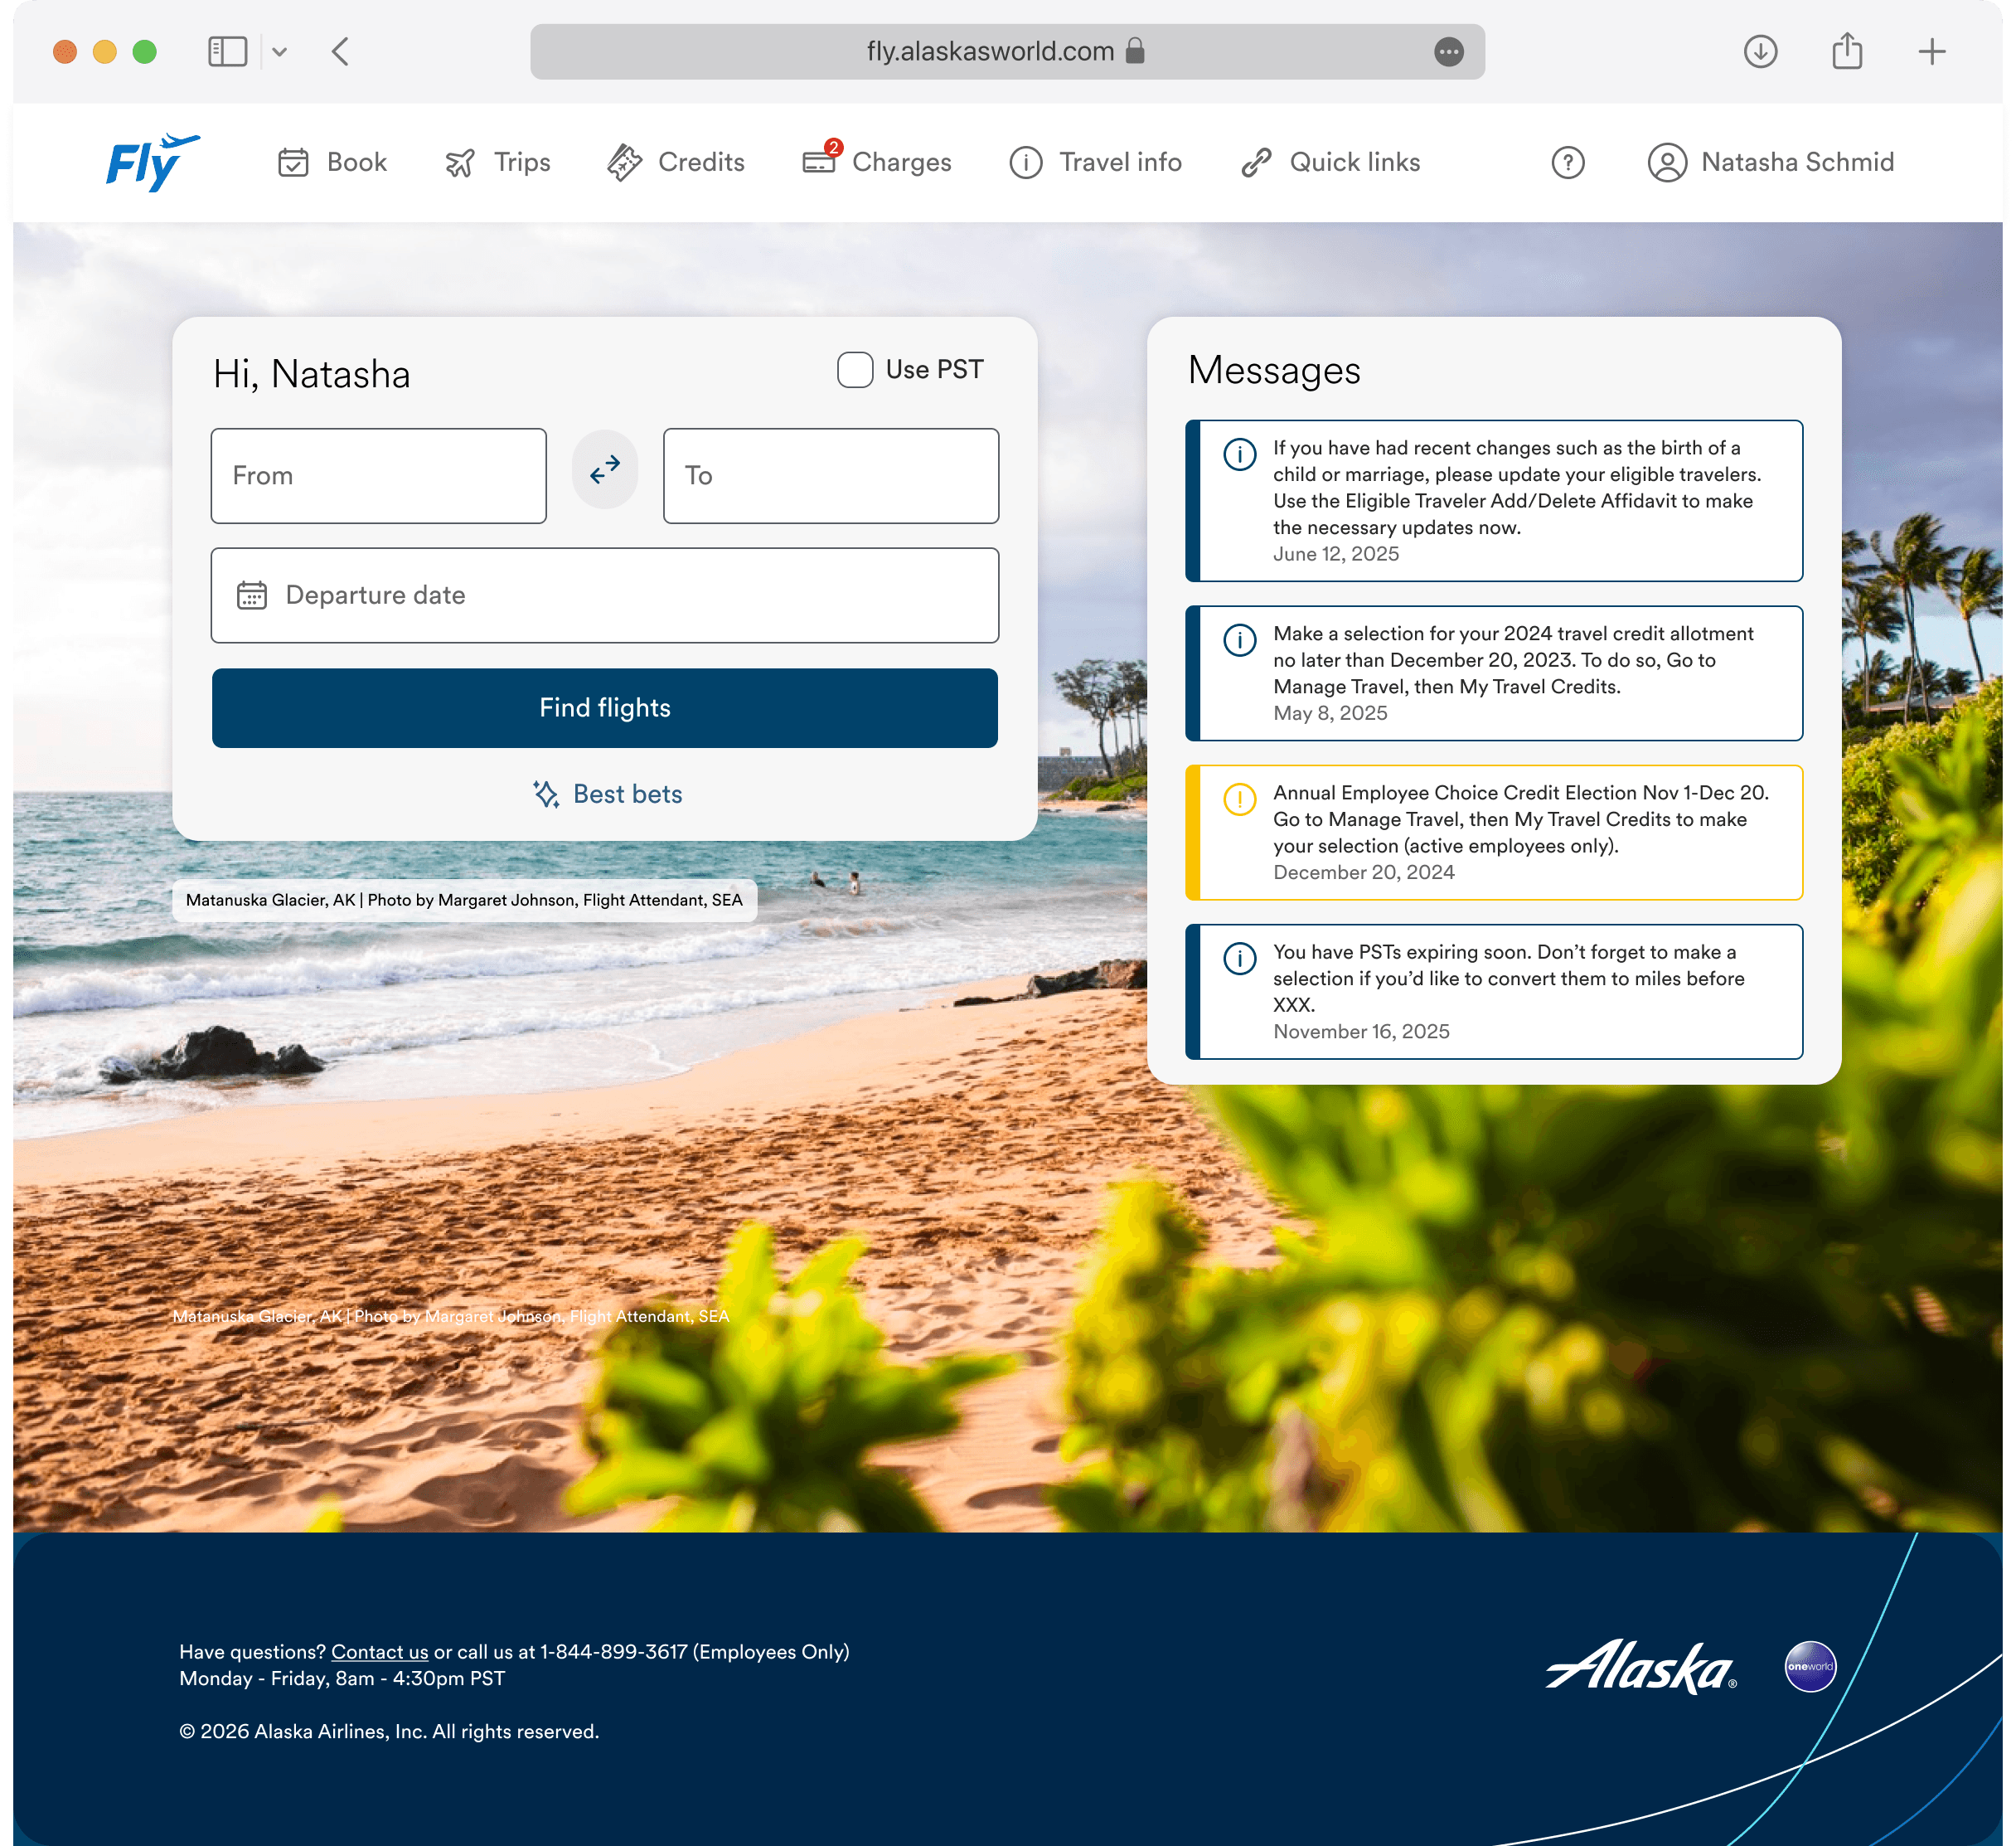Follow the Contact us link
2016x1846 pixels.
pos(379,1652)
